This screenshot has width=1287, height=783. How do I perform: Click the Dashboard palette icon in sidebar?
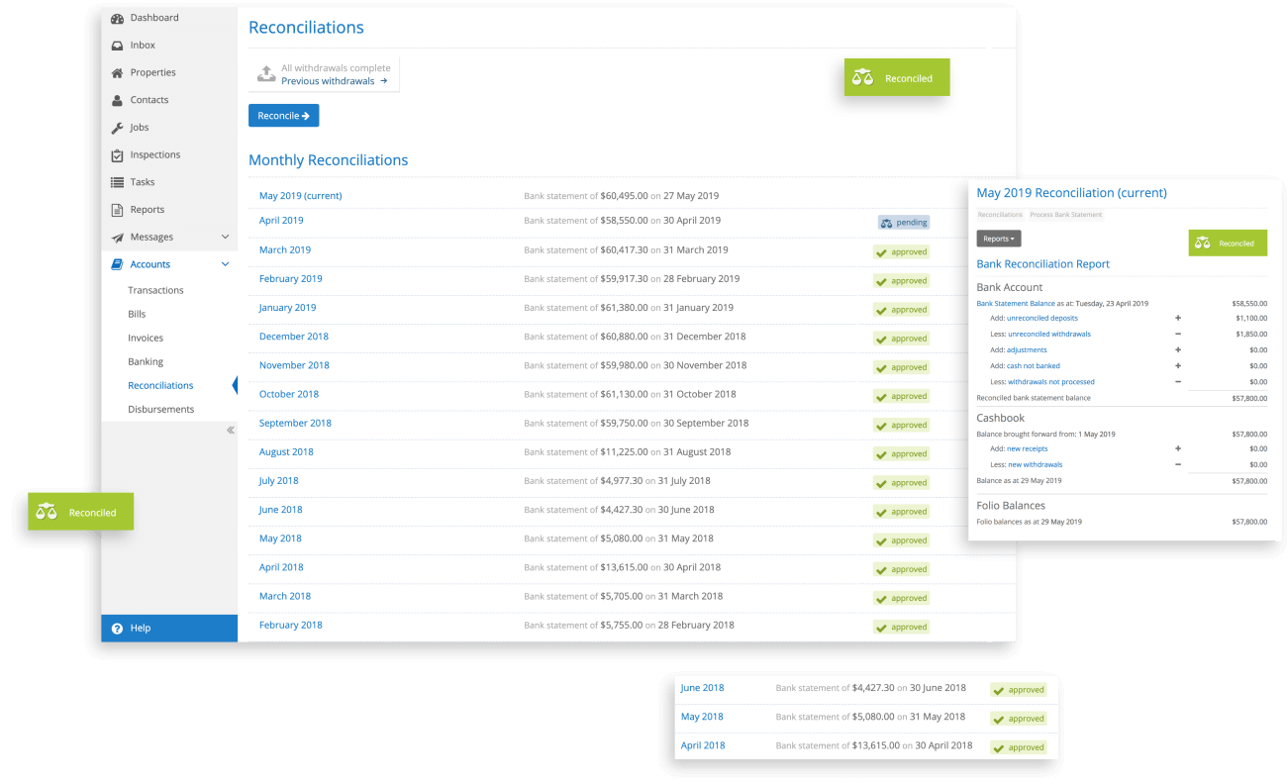coord(117,18)
